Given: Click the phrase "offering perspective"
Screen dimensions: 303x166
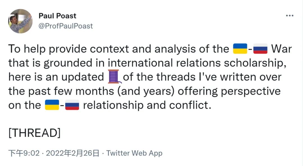Looking at the screenshot, I should pyautogui.click(x=229, y=91).
